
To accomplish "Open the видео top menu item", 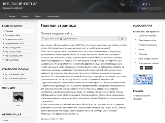I will [x=25, y=16].
